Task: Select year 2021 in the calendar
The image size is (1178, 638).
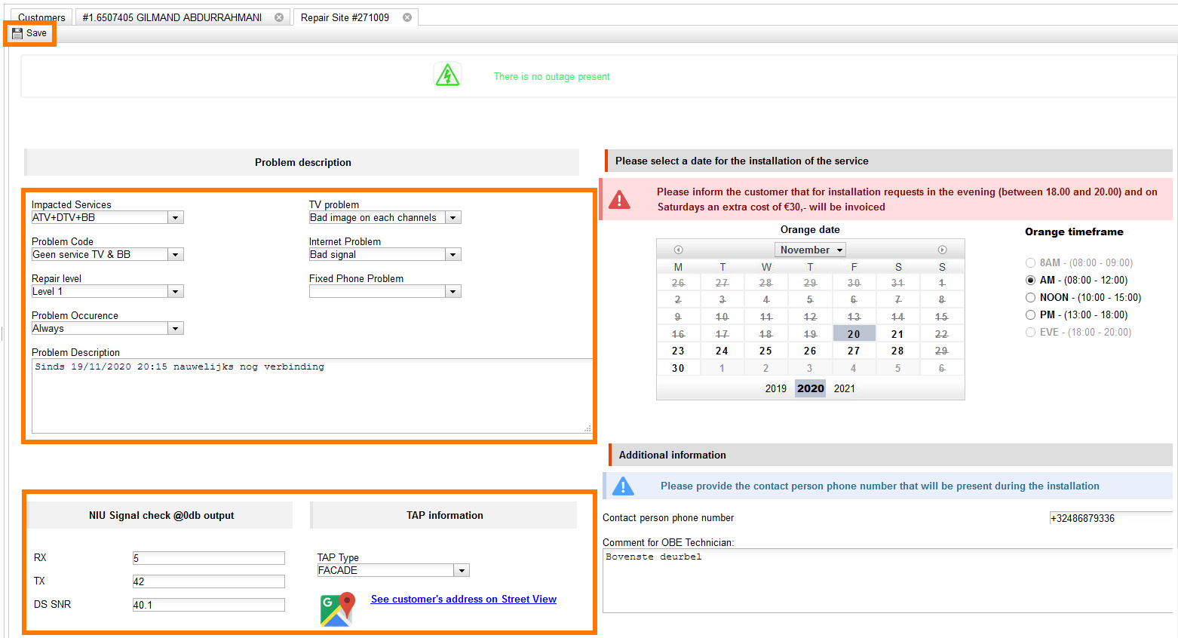Action: coord(844,388)
